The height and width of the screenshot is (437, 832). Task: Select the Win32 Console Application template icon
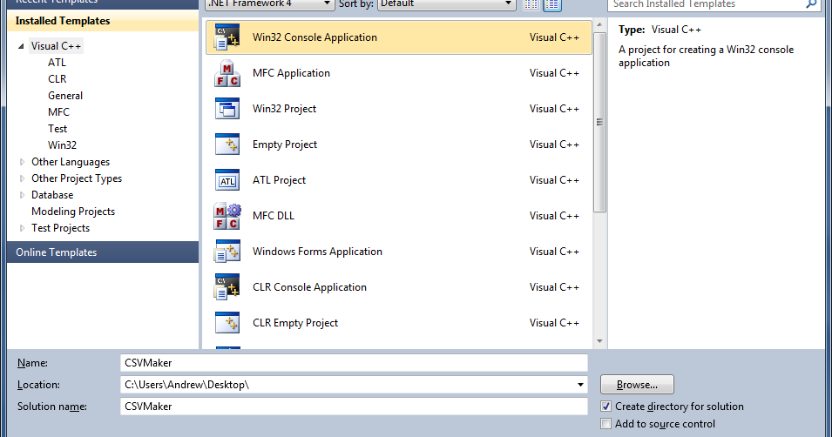[227, 37]
